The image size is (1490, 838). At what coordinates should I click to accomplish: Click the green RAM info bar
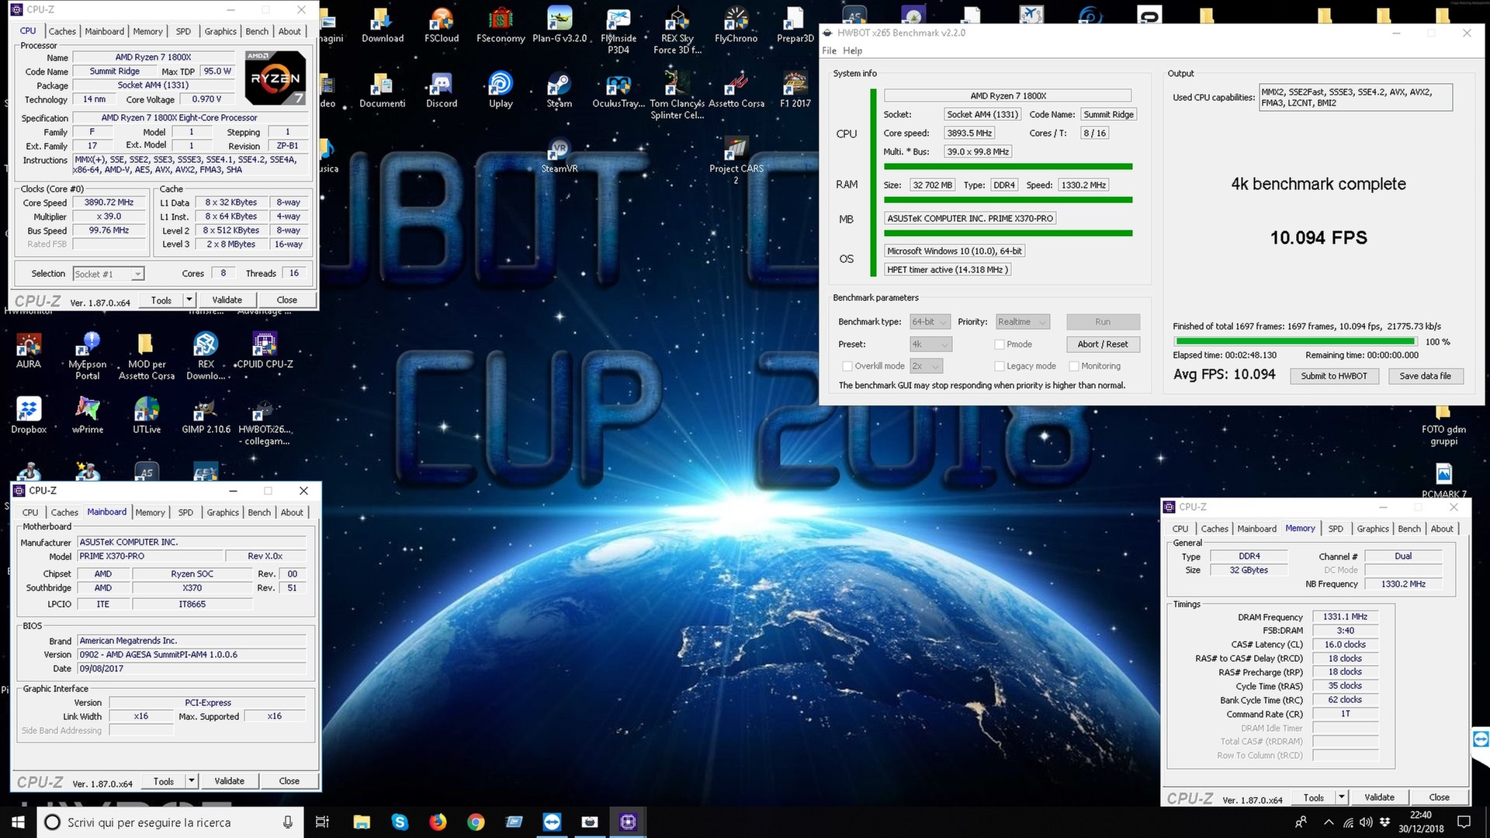1008,200
